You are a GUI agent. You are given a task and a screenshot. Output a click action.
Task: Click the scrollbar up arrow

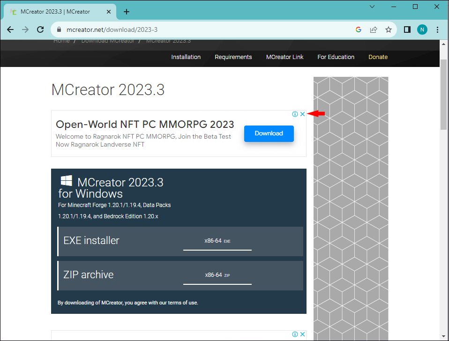coord(443,44)
